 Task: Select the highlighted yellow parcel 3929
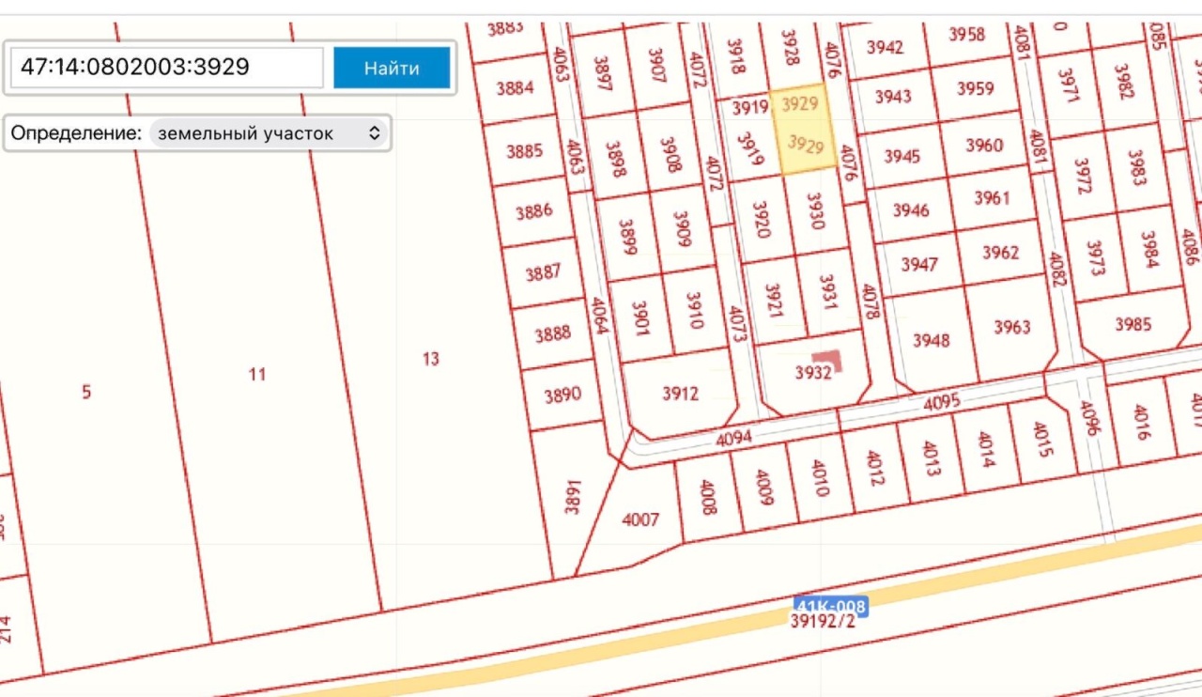[803, 132]
